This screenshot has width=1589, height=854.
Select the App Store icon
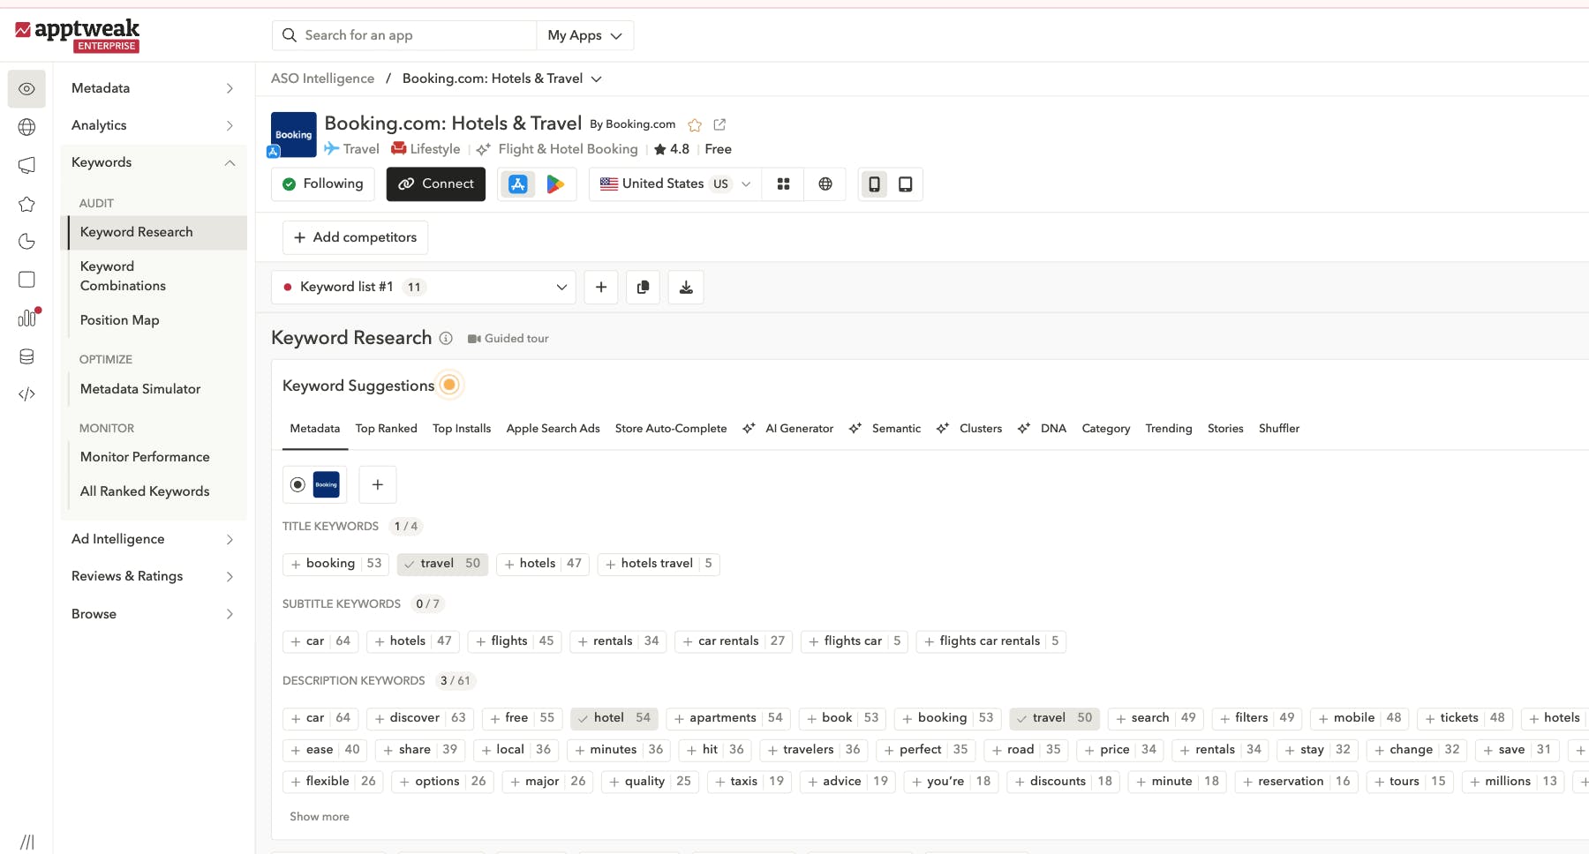point(517,184)
